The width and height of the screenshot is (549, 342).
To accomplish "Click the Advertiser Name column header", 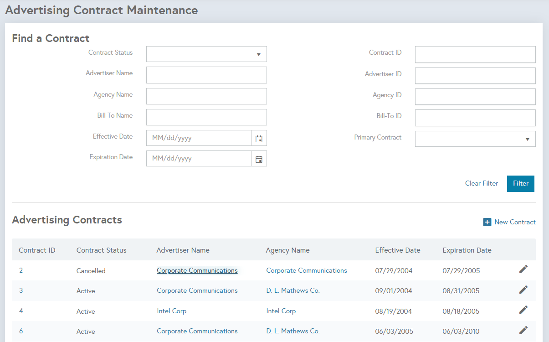I will point(183,250).
